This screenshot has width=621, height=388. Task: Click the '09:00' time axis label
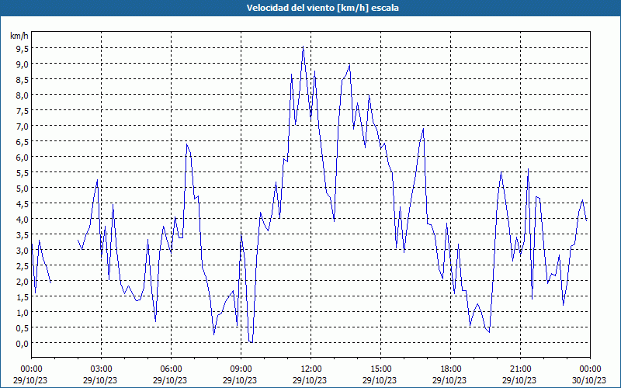point(241,369)
